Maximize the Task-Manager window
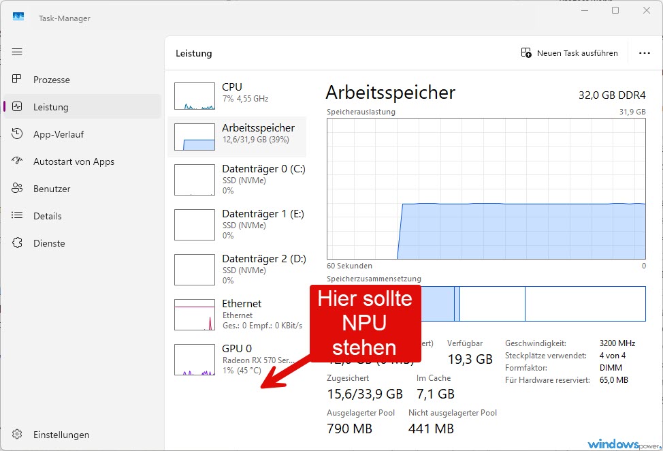The height and width of the screenshot is (451, 663). [615, 10]
